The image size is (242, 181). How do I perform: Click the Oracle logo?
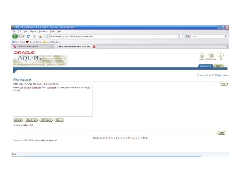tap(24, 52)
